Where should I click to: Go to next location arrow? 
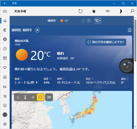(x=89, y=20)
